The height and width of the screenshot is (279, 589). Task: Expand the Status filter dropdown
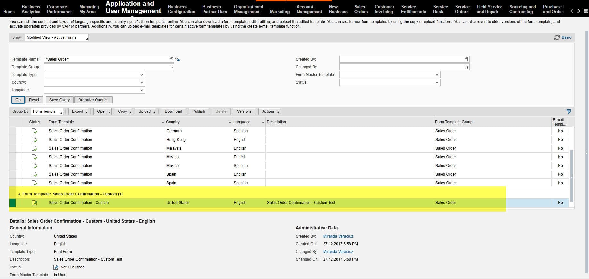[436, 82]
